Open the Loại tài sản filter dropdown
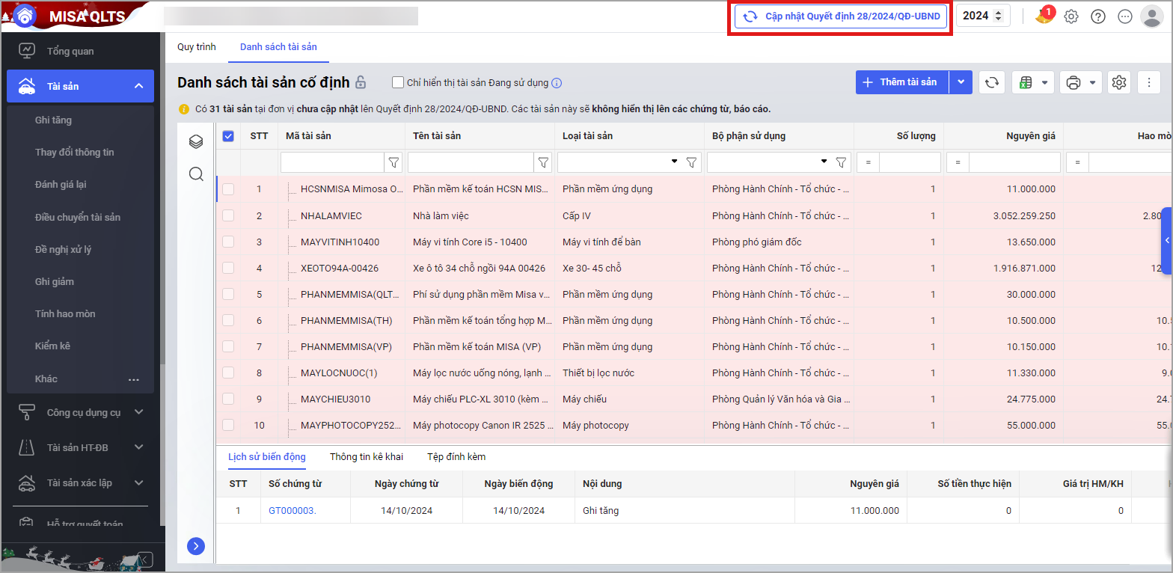1173x573 pixels. point(674,162)
